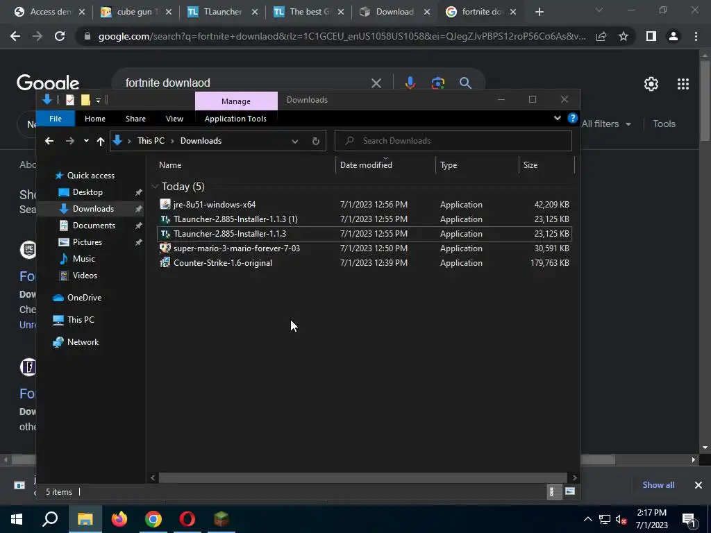Start Google voice search microphone
Viewport: 711px width, 533px height.
410,83
